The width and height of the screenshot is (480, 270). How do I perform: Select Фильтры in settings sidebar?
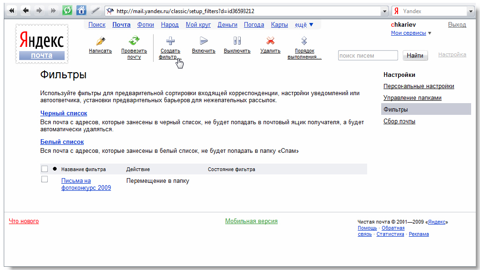[x=426, y=109]
